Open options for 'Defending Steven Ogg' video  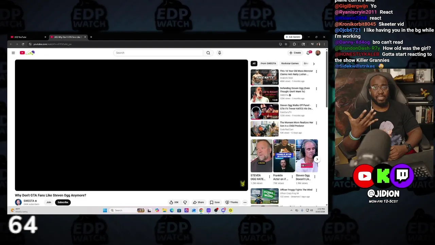tap(316, 88)
